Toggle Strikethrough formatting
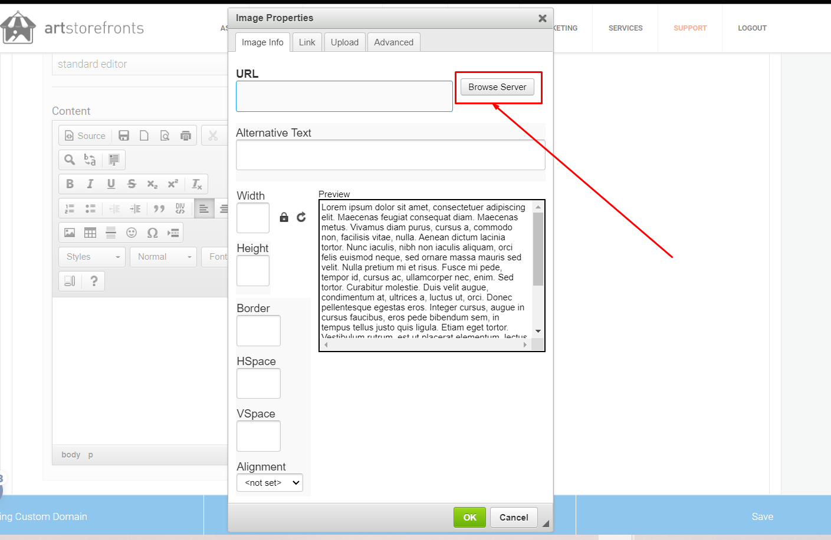This screenshot has height=540, width=831. 132,184
